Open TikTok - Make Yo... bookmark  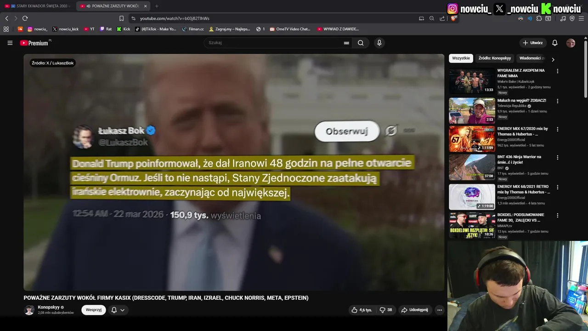click(155, 29)
